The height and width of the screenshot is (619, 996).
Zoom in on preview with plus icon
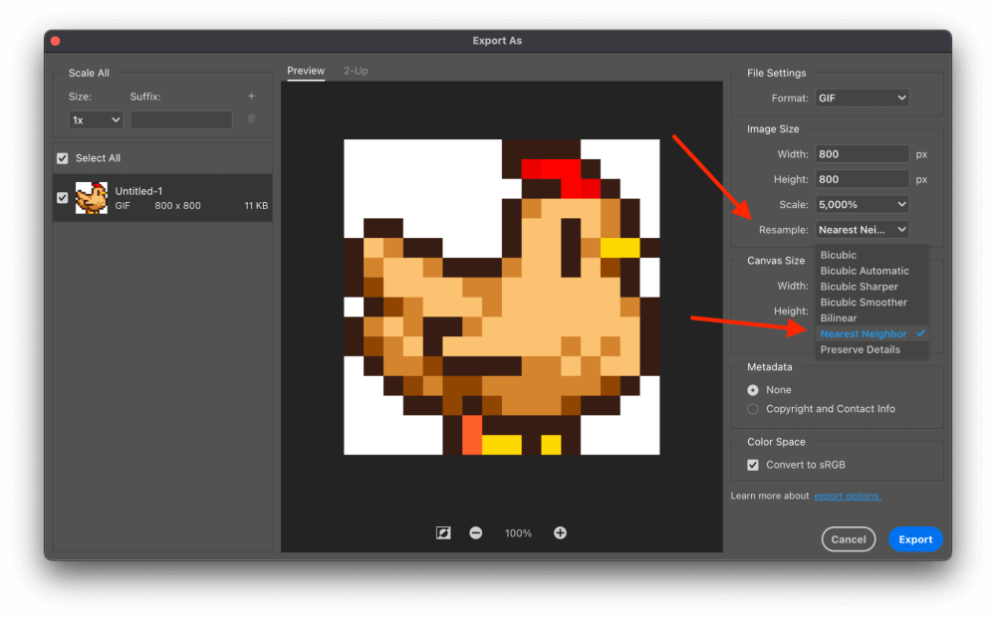(x=560, y=532)
